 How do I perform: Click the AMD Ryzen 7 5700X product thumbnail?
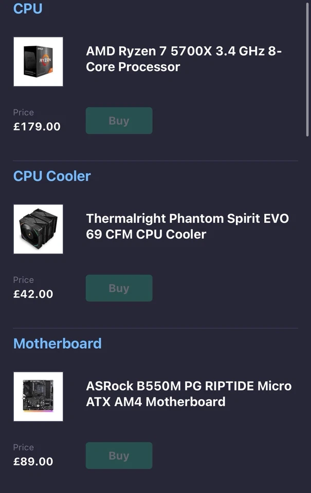[38, 62]
